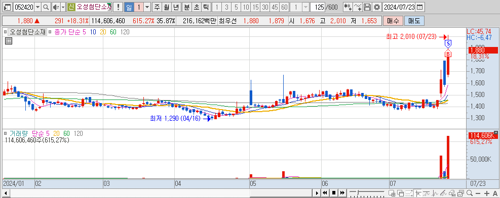This screenshot has height=198, width=500.
Task: Select the crosshair pointer tool
Action: tap(418, 193)
